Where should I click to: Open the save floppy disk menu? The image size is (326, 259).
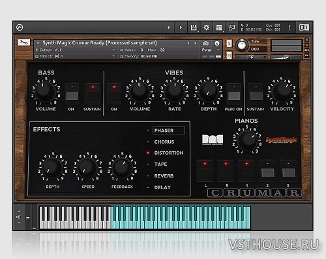coord(194,27)
